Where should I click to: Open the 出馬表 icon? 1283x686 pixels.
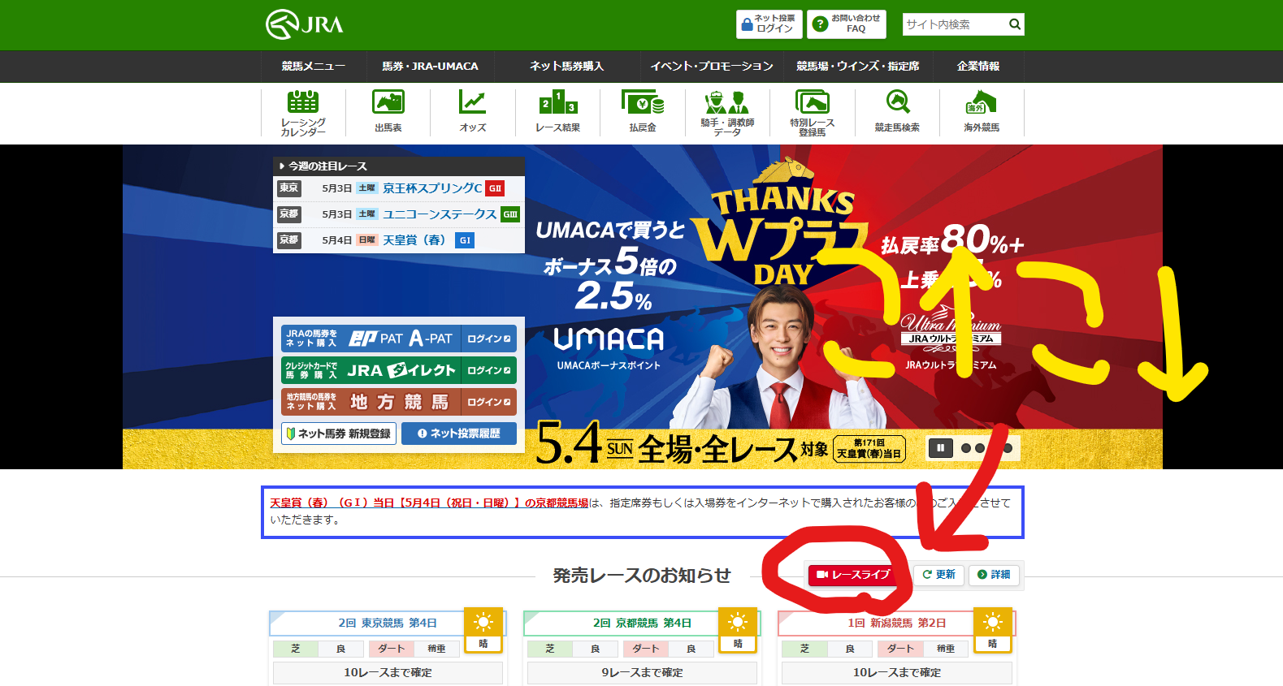(388, 113)
